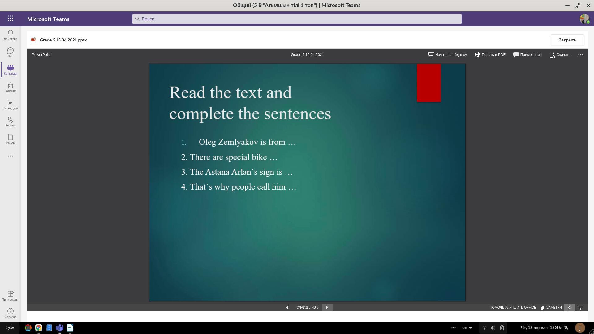Toggle the Notes (Заметки) pane
594x334 pixels.
(551, 307)
